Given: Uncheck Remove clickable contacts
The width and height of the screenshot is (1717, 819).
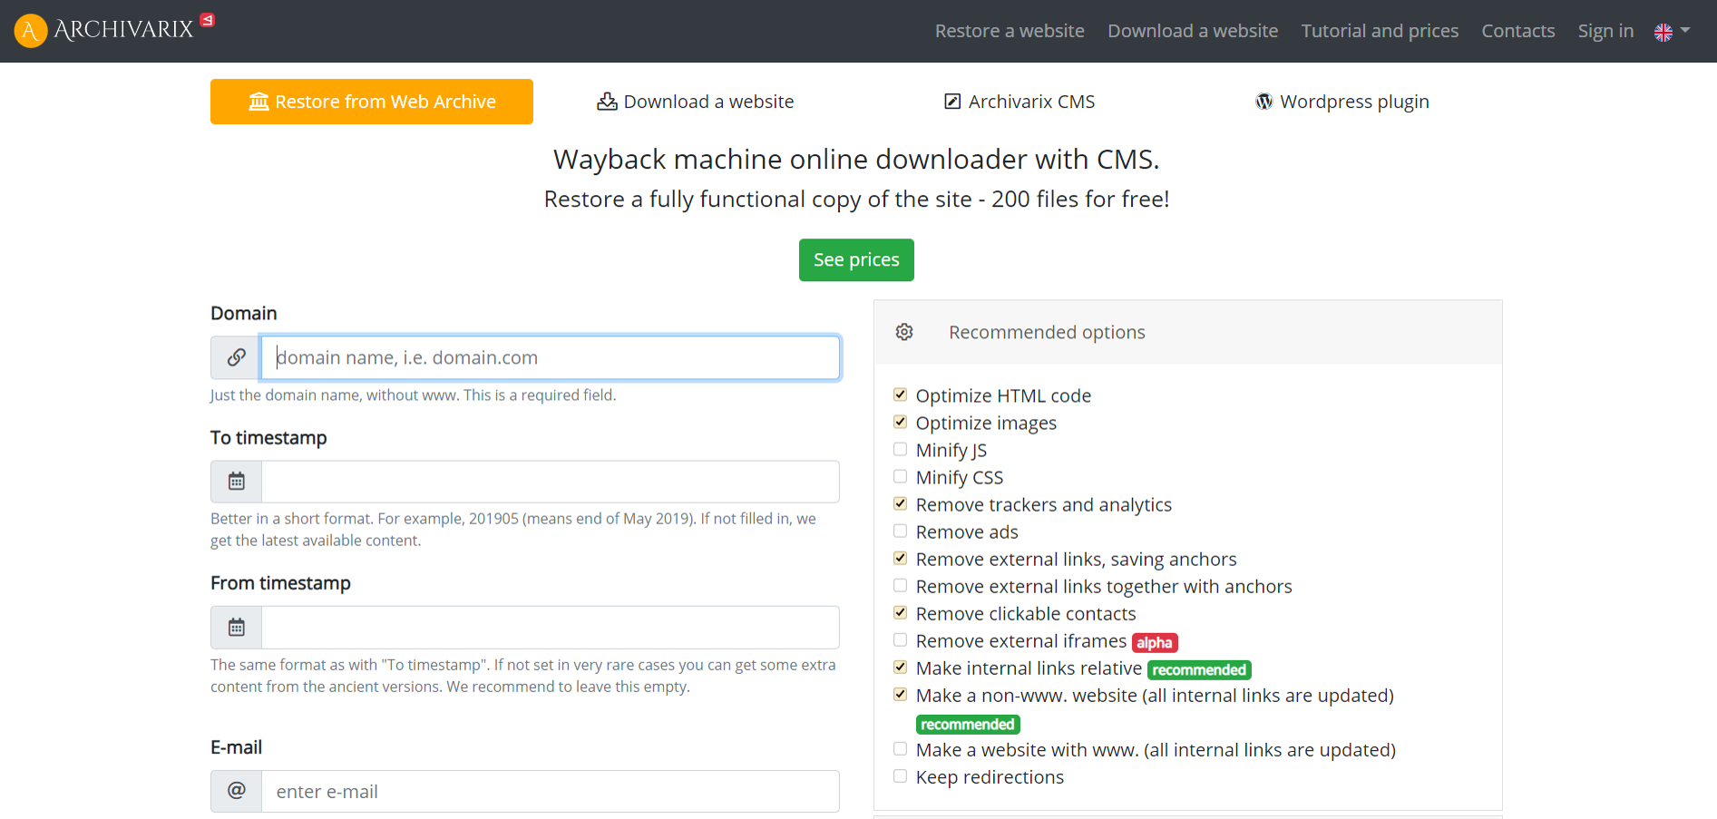Looking at the screenshot, I should 900,612.
